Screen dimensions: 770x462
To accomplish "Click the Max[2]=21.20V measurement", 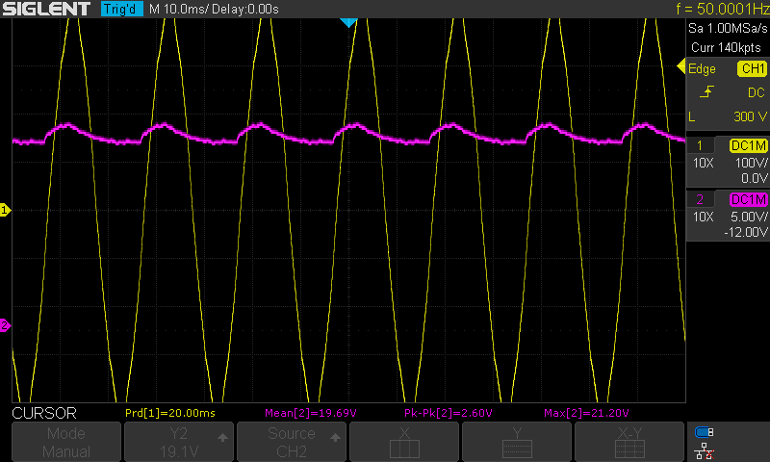I will click(586, 413).
